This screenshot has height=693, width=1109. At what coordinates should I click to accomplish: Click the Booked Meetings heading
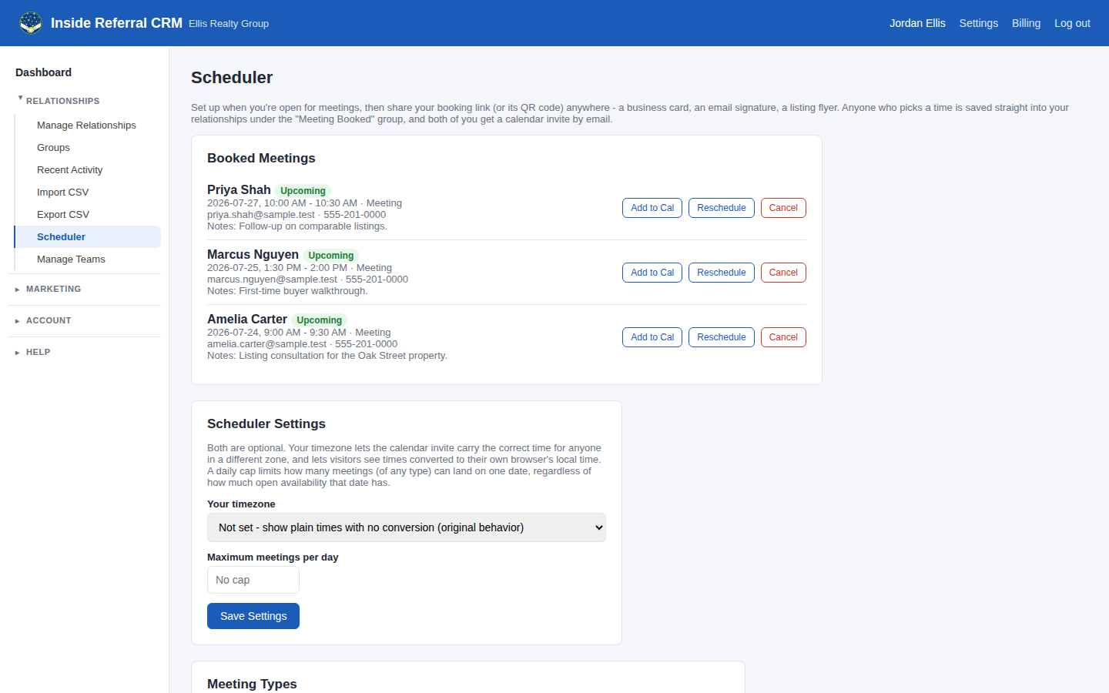pos(261,158)
